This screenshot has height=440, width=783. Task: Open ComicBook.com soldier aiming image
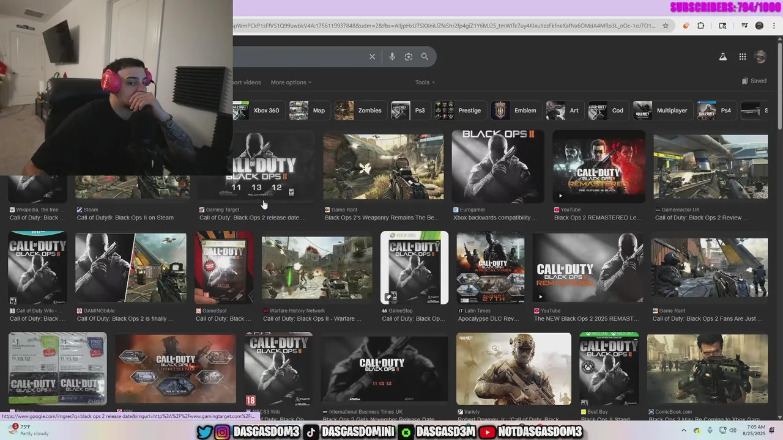(708, 369)
